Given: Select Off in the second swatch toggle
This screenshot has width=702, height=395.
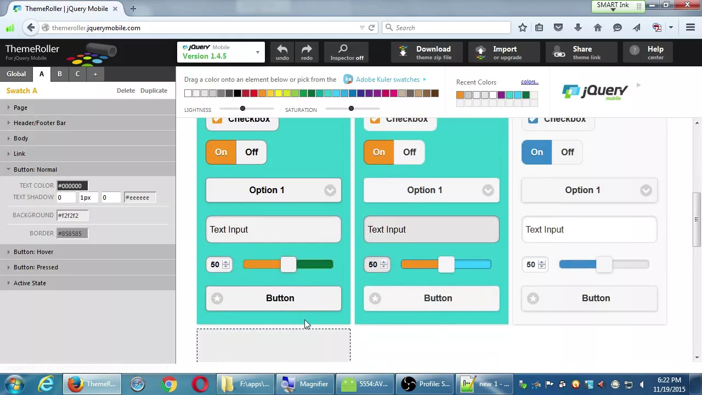Looking at the screenshot, I should (x=410, y=152).
